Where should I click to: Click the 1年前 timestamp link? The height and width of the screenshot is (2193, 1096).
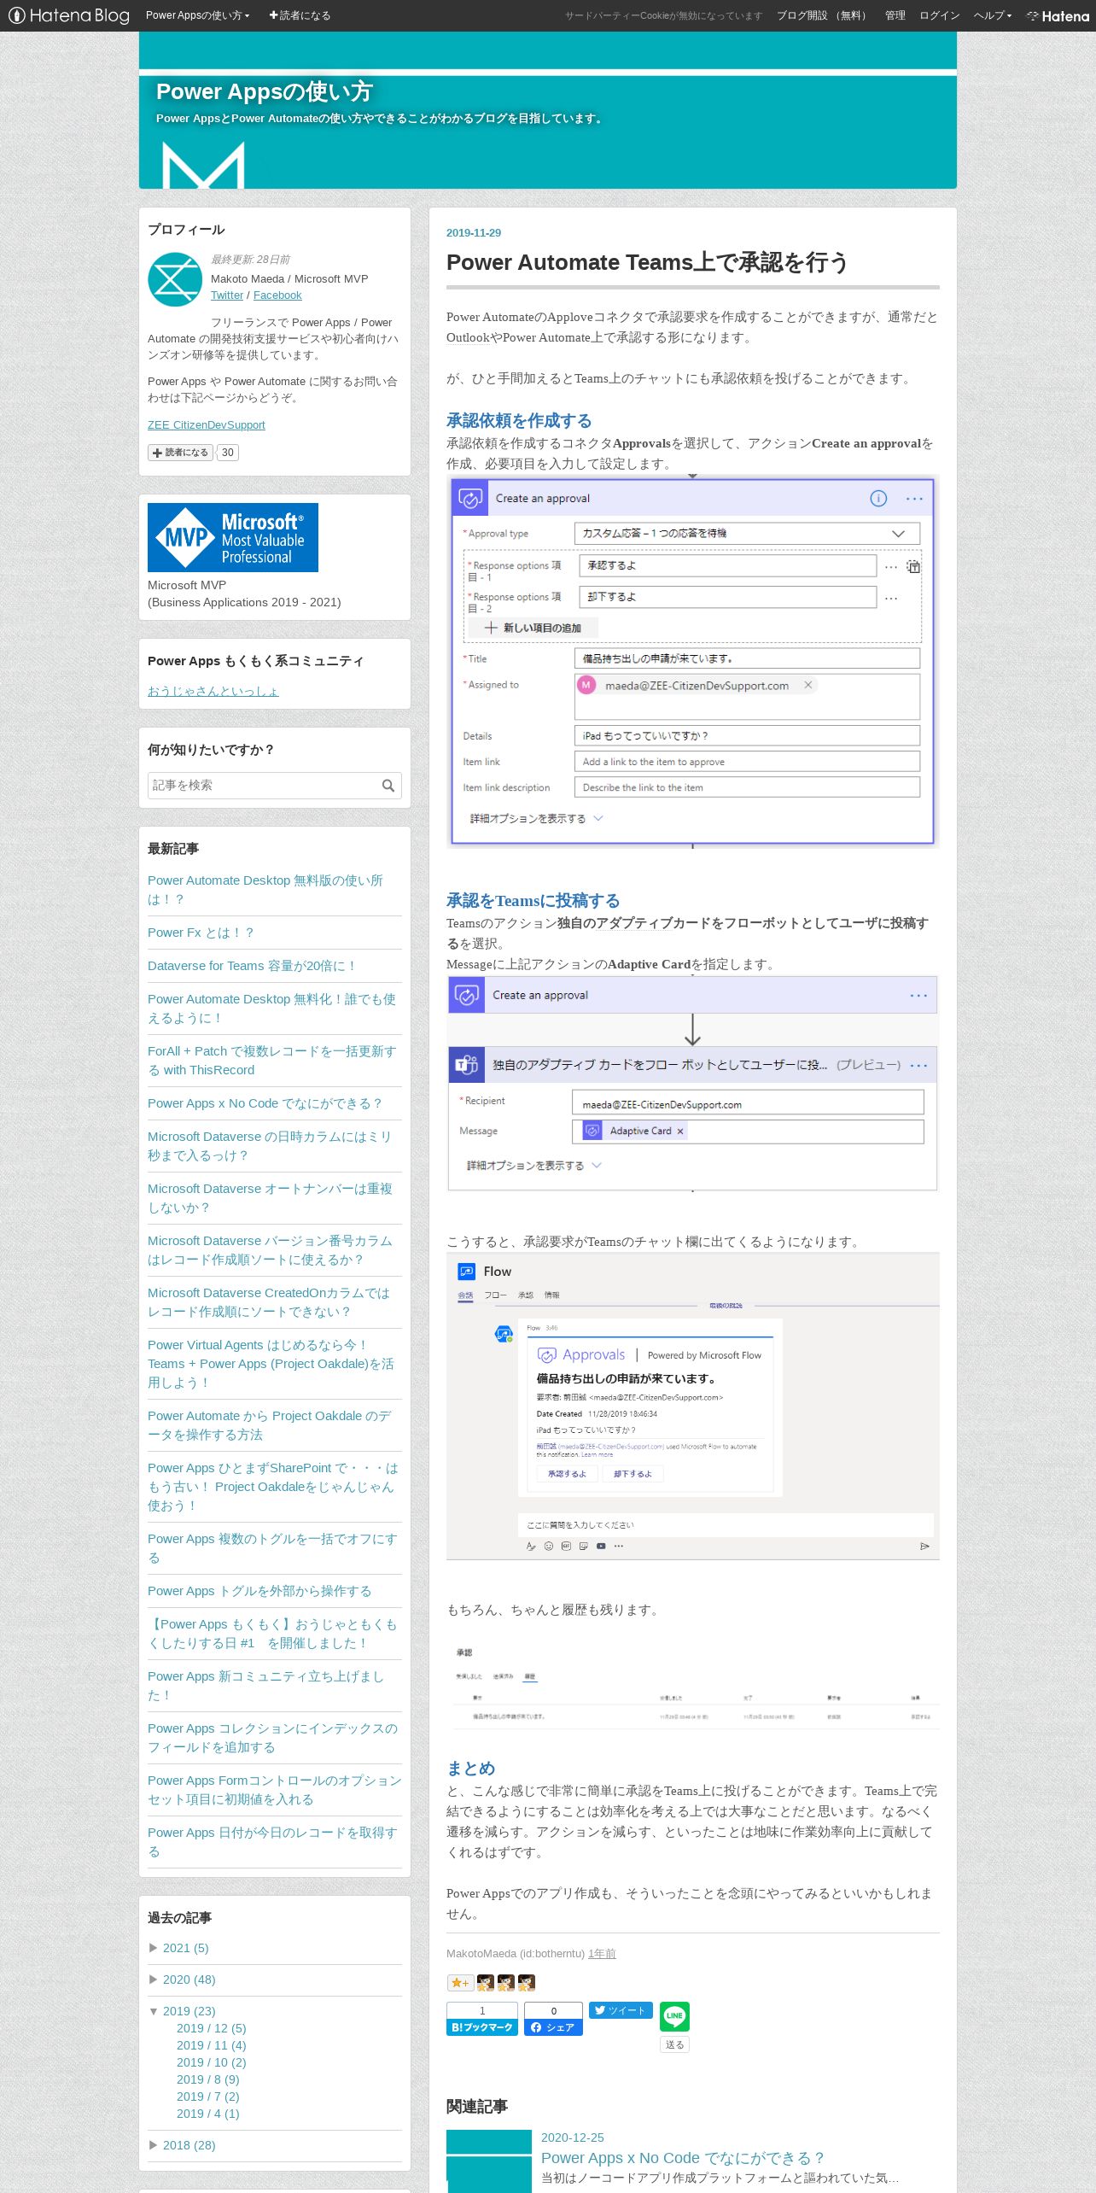(x=602, y=1954)
